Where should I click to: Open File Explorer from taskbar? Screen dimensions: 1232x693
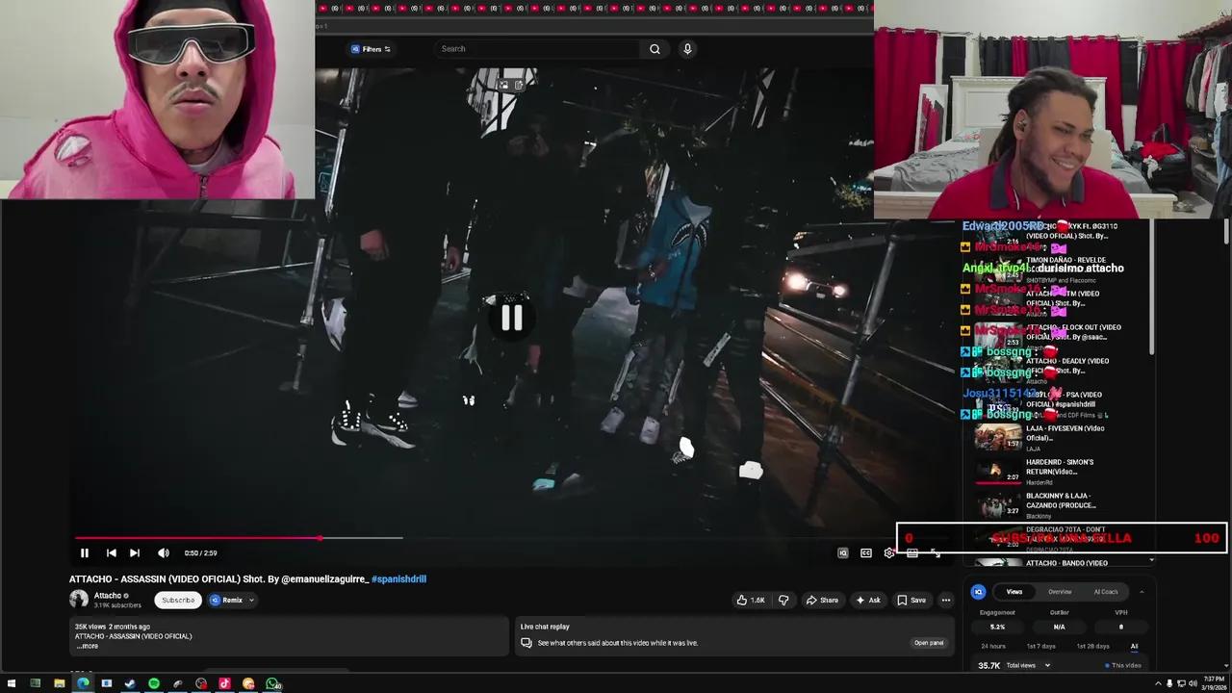pos(59,684)
